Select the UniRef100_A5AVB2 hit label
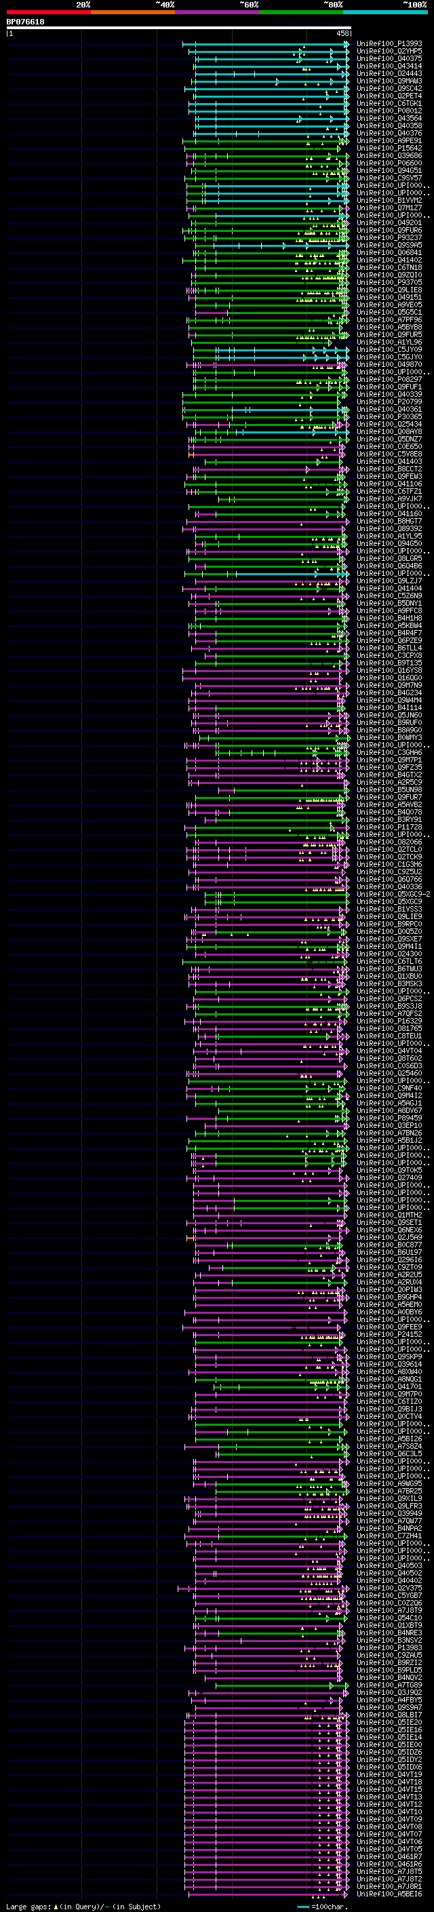This screenshot has height=1912, width=434. tap(389, 804)
